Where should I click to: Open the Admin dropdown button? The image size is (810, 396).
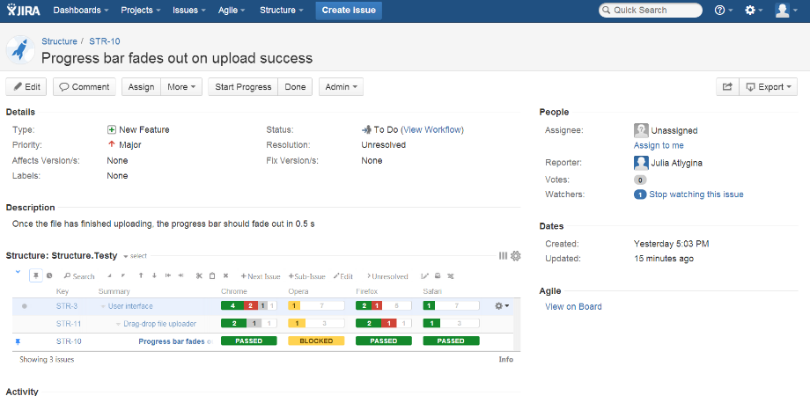[341, 87]
